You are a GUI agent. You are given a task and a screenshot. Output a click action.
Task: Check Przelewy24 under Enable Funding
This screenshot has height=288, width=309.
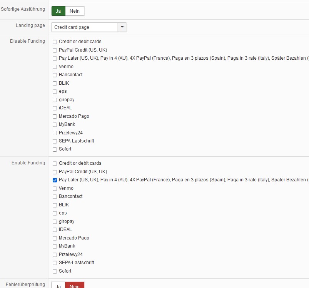coord(55,255)
